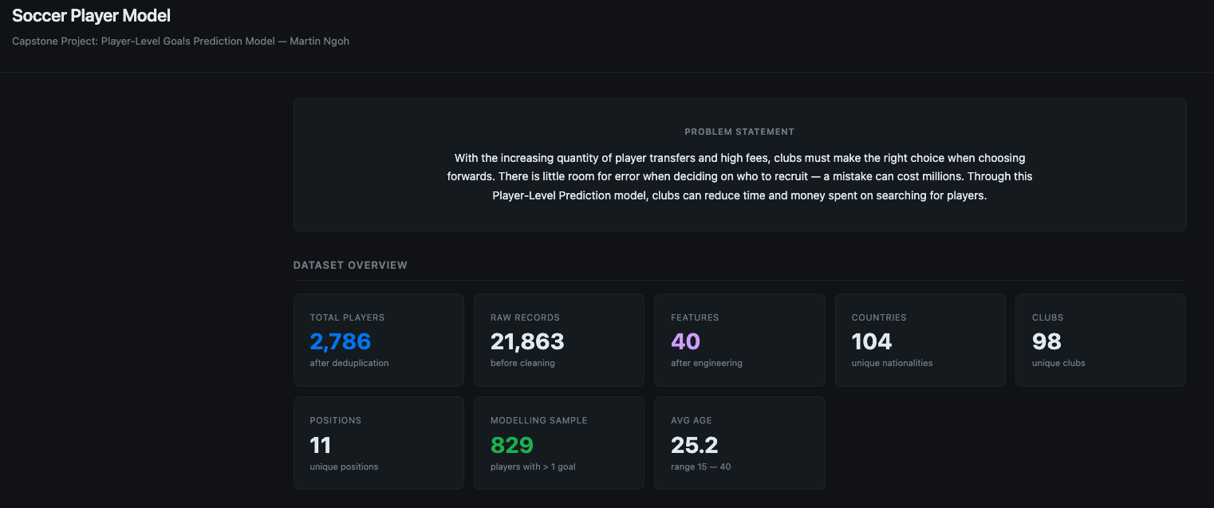The height and width of the screenshot is (508, 1214).
Task: Click the 11 unique positions number
Action: 320,445
